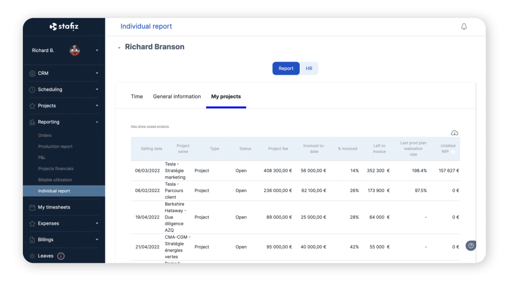Switch to the HR view button

(309, 69)
